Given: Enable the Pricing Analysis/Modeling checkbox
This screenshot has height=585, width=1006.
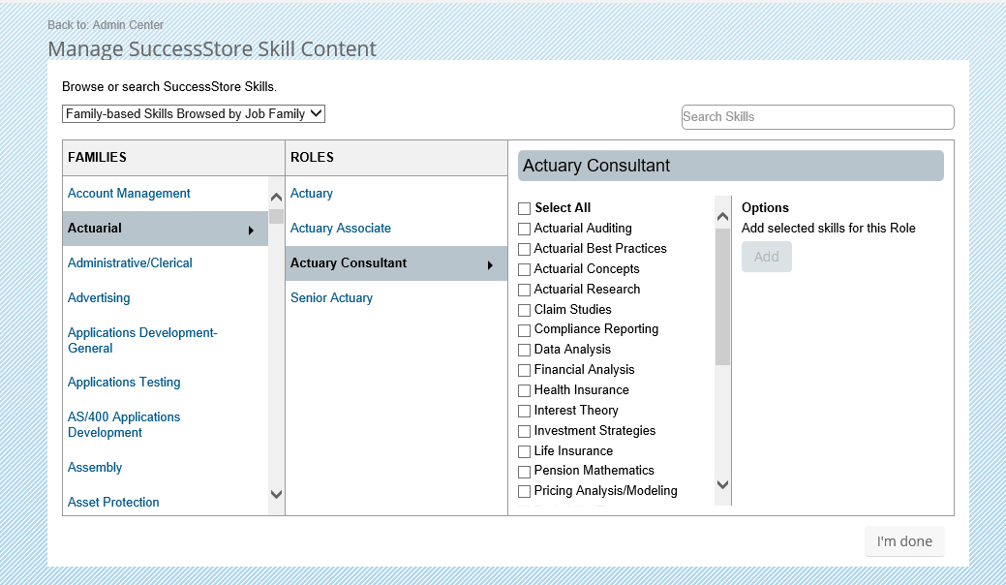Looking at the screenshot, I should click(x=524, y=491).
